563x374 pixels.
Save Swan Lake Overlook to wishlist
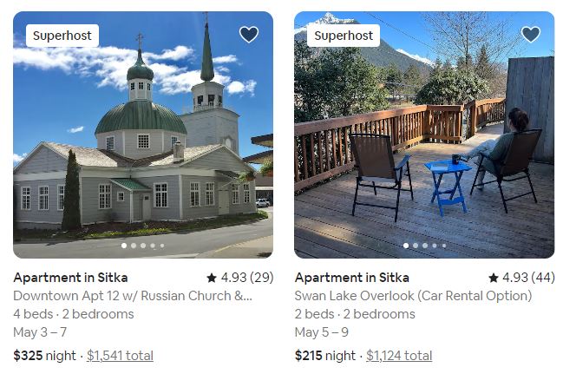[x=531, y=35]
